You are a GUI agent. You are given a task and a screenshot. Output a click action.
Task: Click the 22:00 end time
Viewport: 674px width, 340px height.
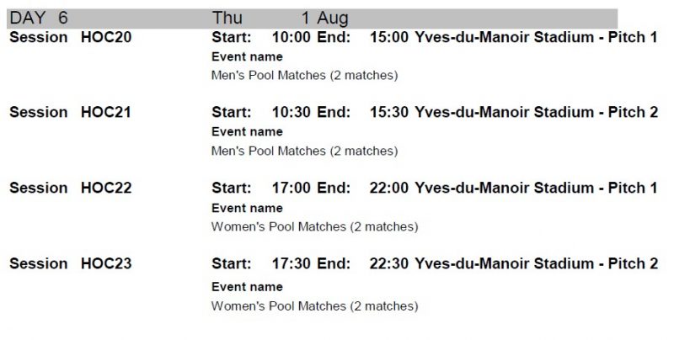389,189
